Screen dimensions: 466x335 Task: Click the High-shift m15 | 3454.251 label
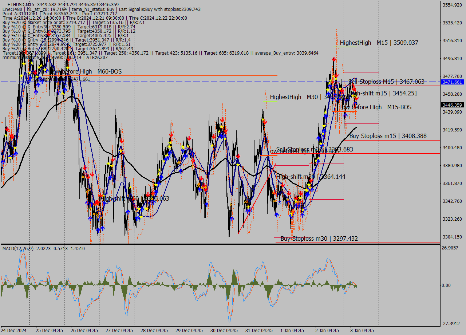click(x=384, y=93)
